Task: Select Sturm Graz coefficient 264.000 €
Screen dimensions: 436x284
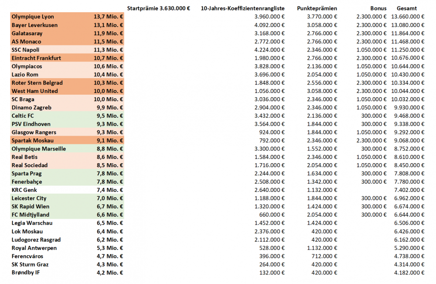Action: (272, 264)
